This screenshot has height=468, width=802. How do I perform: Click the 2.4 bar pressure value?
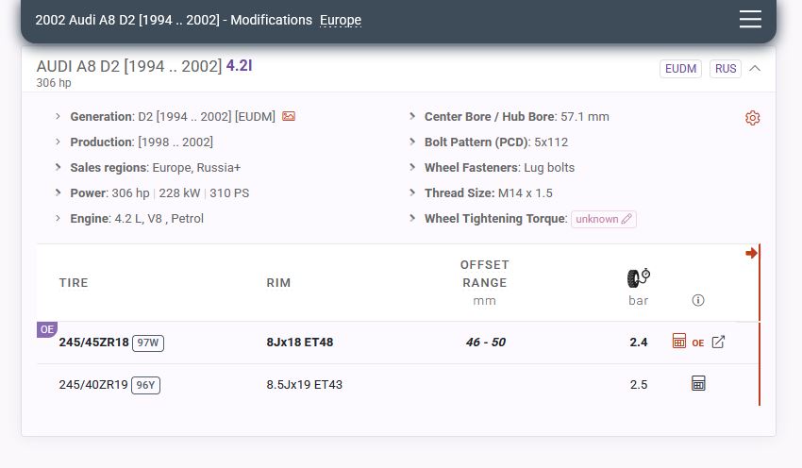639,343
